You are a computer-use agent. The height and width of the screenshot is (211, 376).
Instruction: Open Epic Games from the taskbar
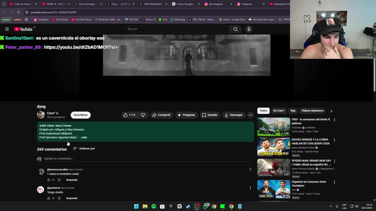[171, 206]
